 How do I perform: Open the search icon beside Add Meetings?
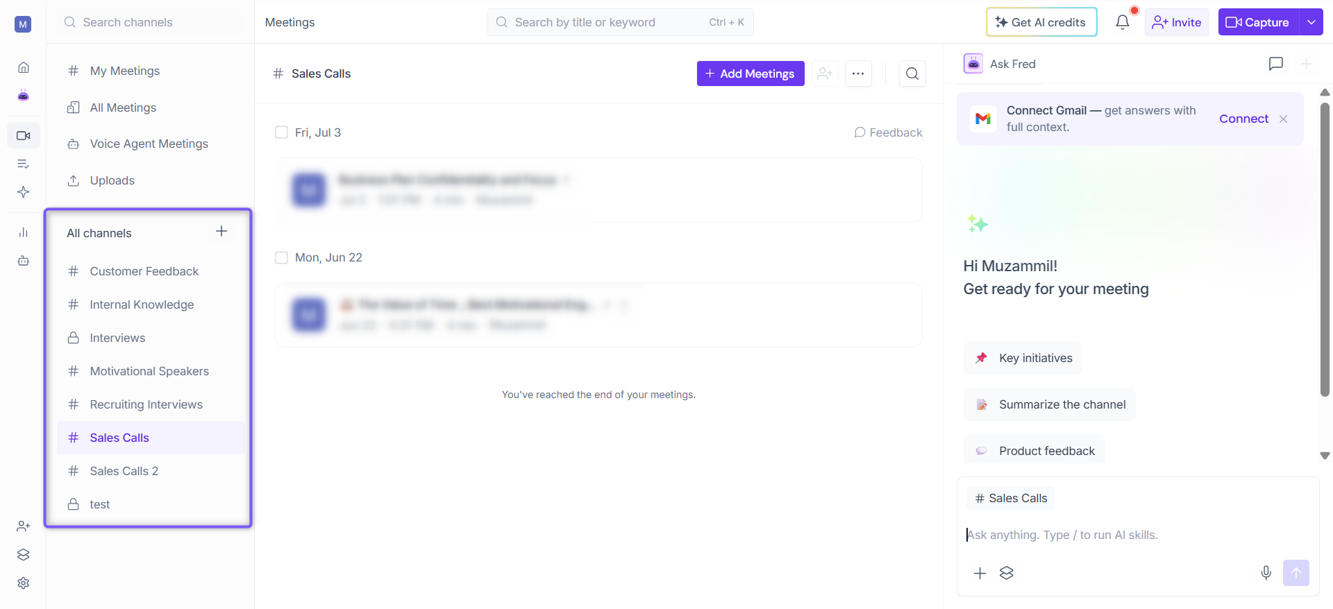912,74
